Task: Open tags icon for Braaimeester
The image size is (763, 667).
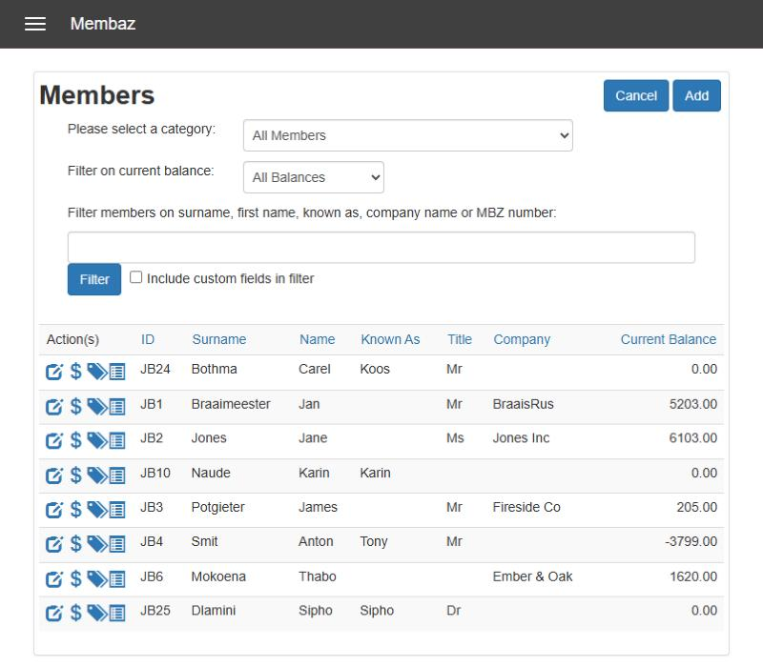Action: pos(97,407)
